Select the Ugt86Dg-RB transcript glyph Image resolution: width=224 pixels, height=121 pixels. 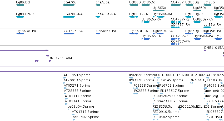(x=189, y=17)
